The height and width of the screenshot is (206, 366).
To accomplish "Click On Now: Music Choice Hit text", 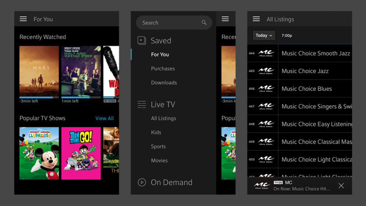I will [x=302, y=189].
